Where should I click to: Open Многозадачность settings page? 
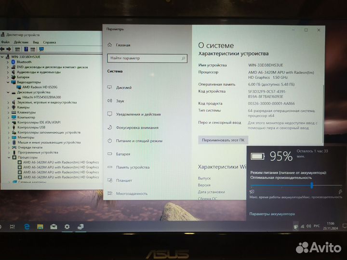(132, 194)
